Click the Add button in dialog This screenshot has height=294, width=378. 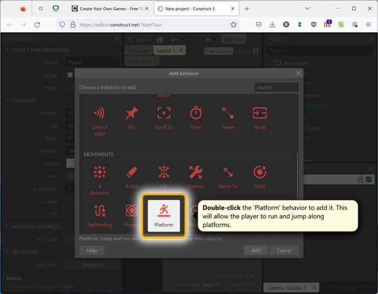[256, 250]
